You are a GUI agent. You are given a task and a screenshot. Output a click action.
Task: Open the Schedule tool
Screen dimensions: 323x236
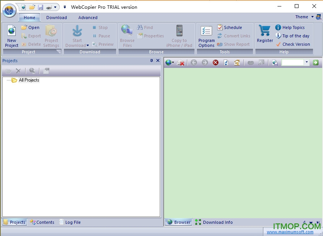tap(229, 27)
